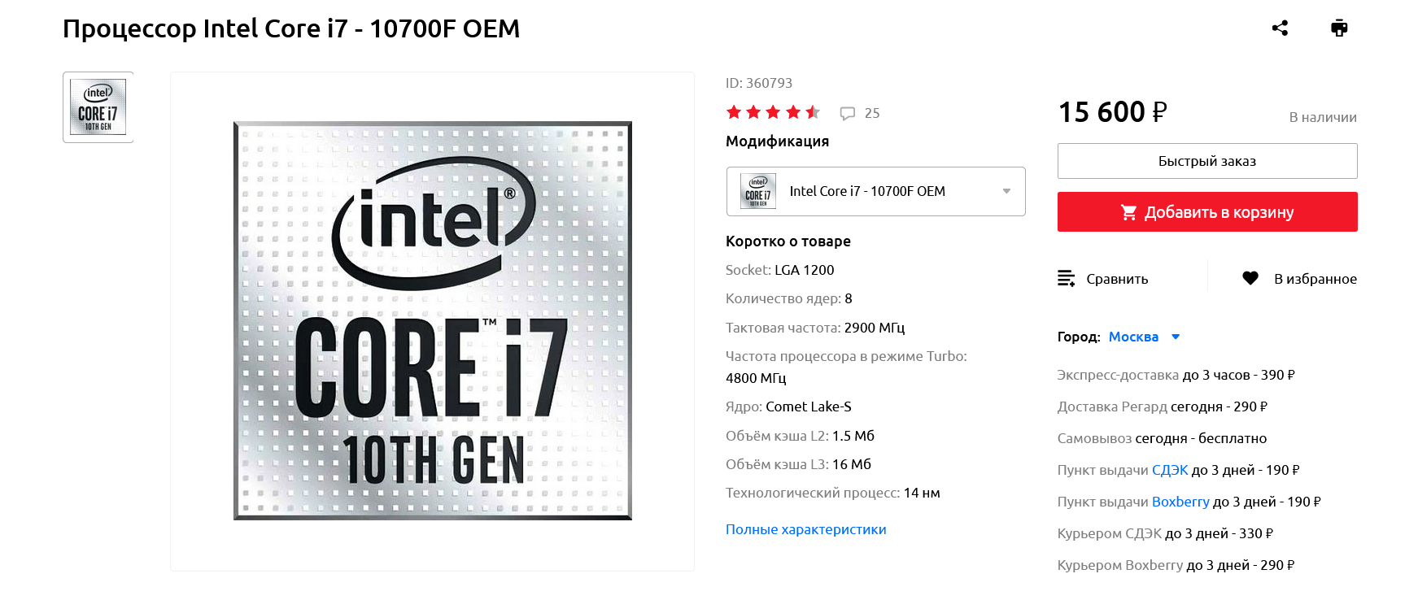Expand the city dropdown arrow
The height and width of the screenshot is (600, 1418).
pyautogui.click(x=1176, y=337)
